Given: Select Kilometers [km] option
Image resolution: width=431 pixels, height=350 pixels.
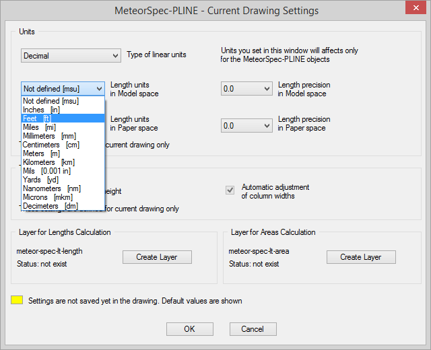Looking at the screenshot, I should click(x=63, y=162).
